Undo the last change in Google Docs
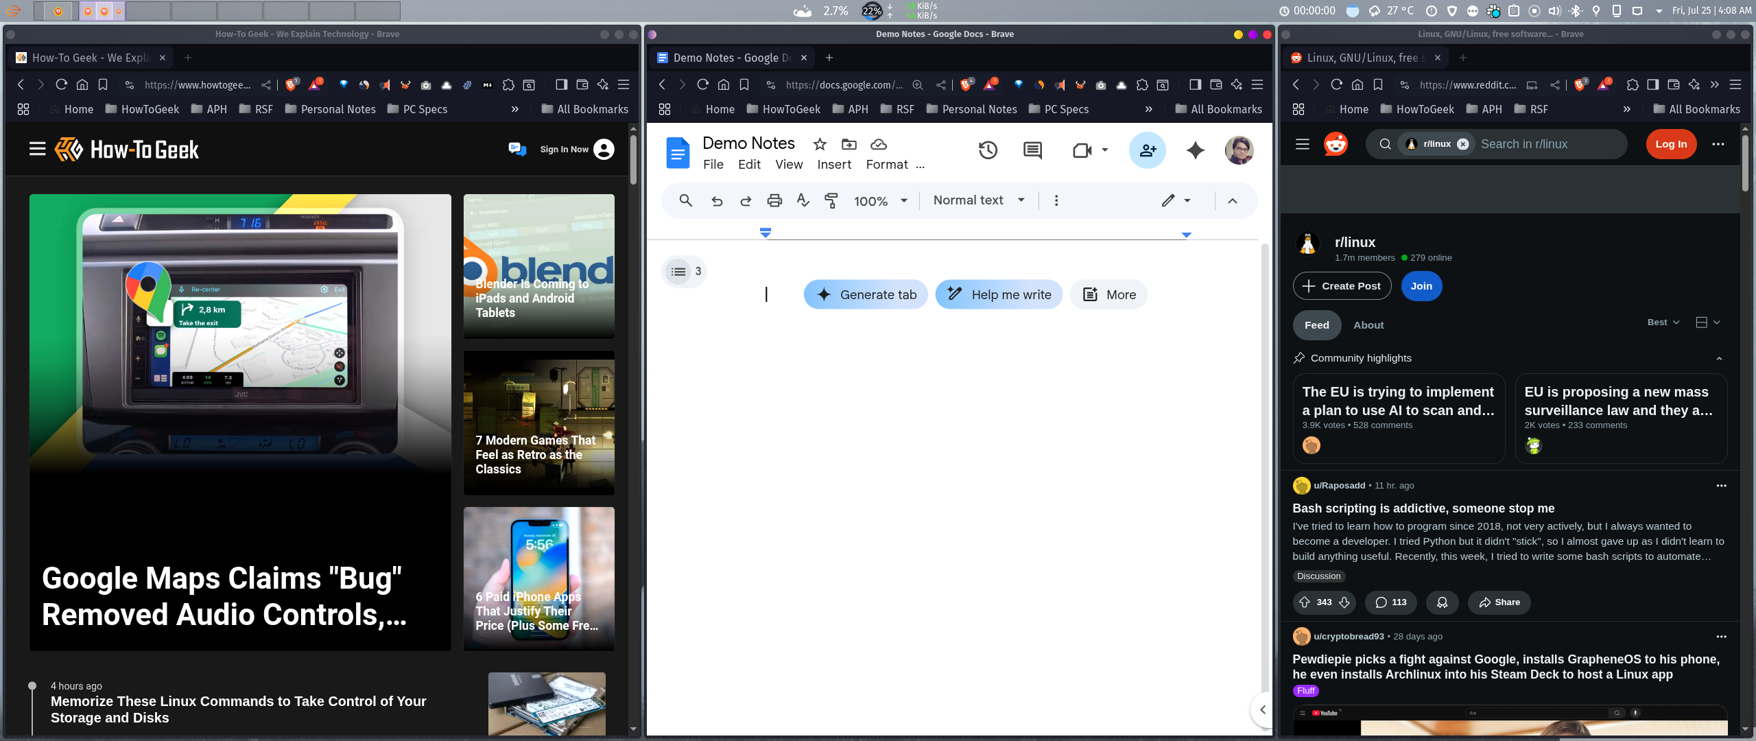This screenshot has width=1756, height=741. click(x=716, y=200)
